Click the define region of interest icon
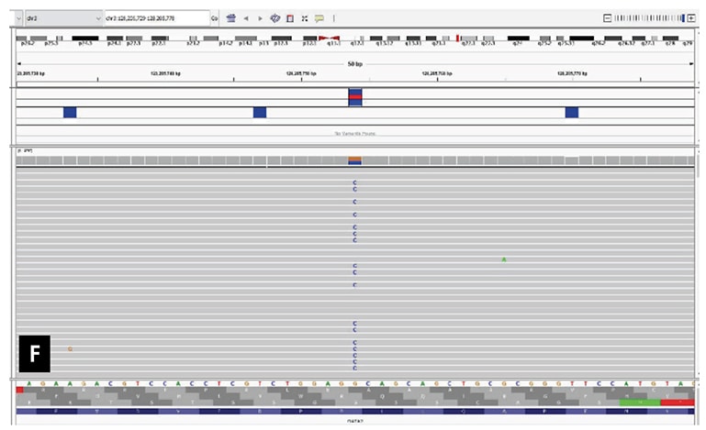Image resolution: width=706 pixels, height=430 pixels. tap(290, 17)
